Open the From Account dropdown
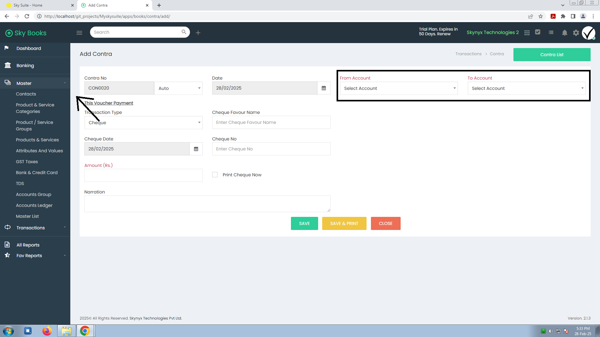The image size is (600, 337). tap(399, 88)
